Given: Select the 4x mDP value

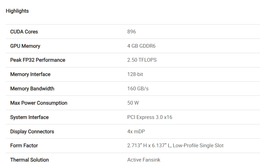Looking at the screenshot, I should tap(137, 132).
